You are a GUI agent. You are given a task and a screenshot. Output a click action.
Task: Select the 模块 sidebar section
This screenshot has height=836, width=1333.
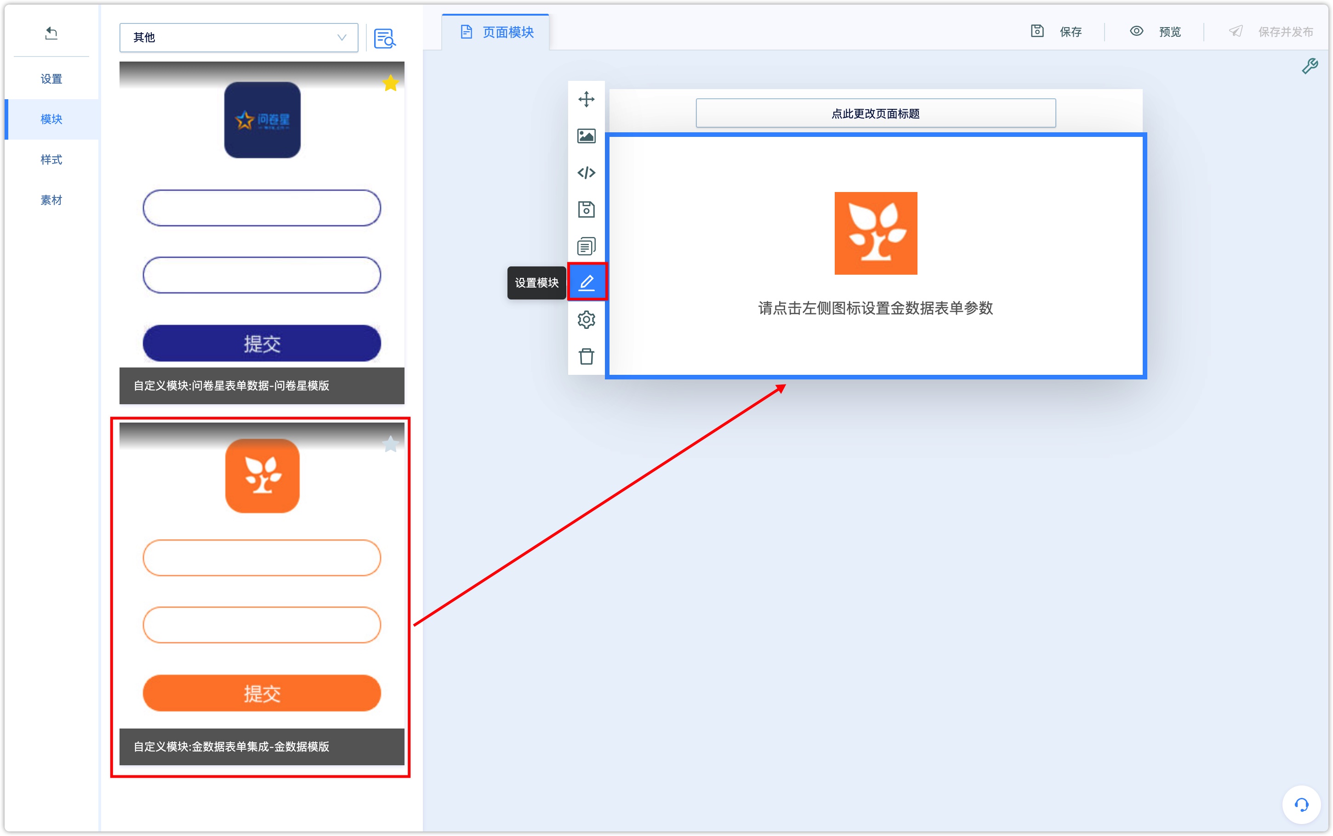pos(51,119)
